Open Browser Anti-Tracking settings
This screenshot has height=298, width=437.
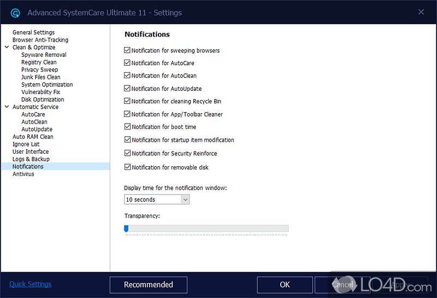[40, 40]
